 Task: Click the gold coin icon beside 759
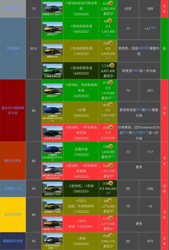pyautogui.click(x=111, y=43)
